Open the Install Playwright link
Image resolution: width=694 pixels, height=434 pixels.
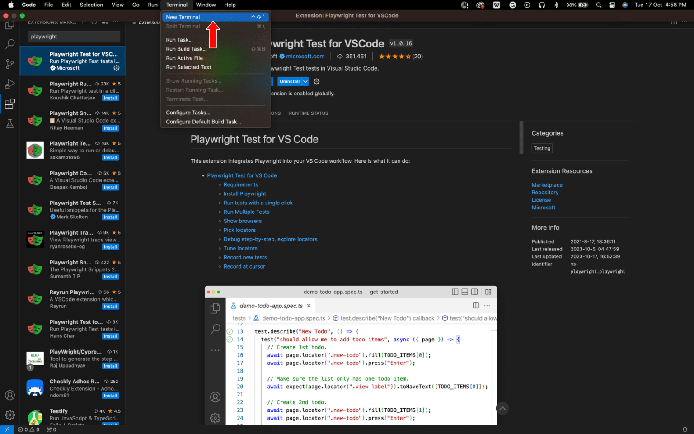pyautogui.click(x=244, y=193)
